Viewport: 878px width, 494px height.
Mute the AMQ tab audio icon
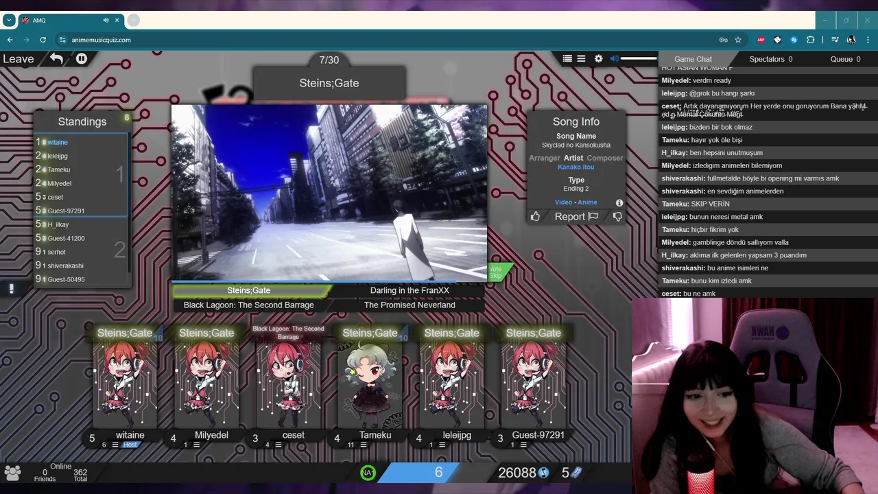pos(106,20)
